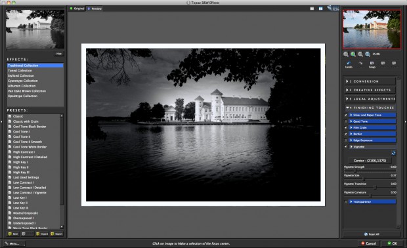Import a preset file
Viewport: 407px width, 248px height.
[x=42, y=234]
